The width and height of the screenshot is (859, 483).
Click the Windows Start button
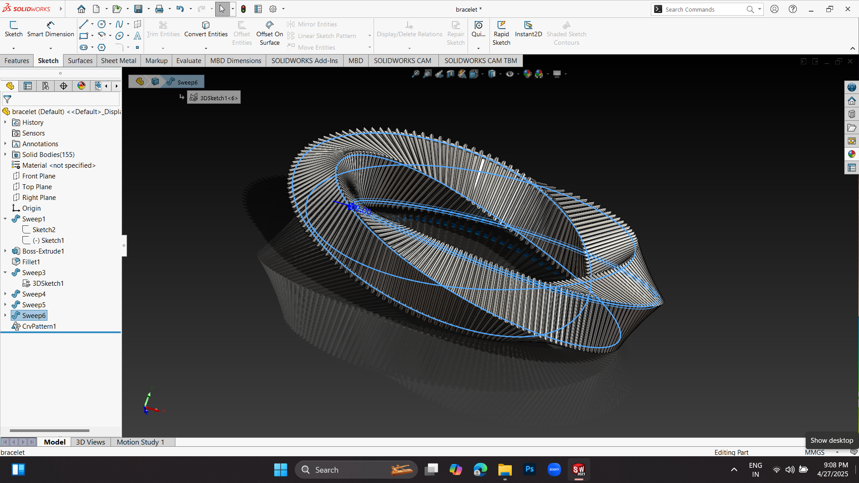[x=281, y=470]
